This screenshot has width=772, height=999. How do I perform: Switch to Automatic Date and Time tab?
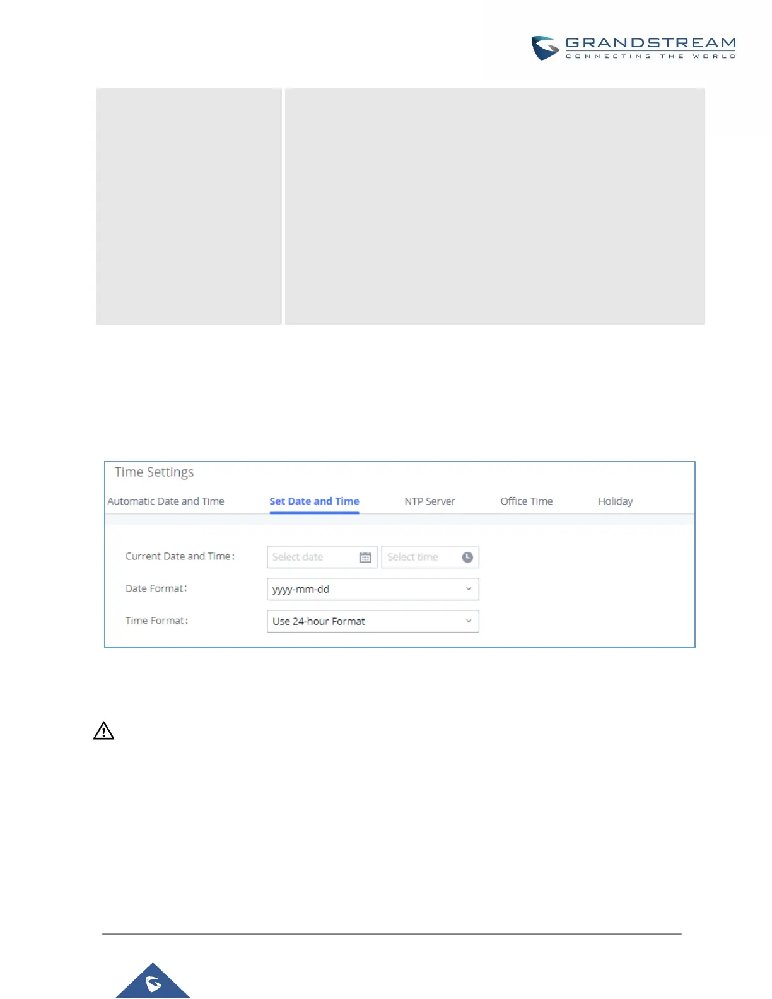click(x=166, y=501)
